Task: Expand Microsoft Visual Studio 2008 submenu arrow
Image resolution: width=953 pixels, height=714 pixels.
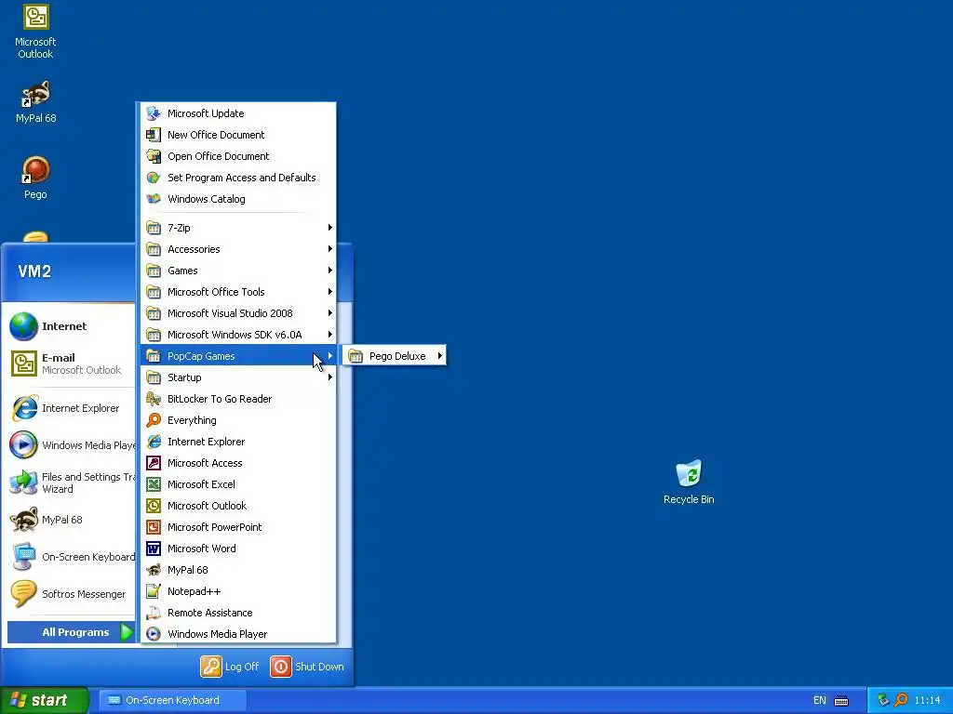Action: 330,313
